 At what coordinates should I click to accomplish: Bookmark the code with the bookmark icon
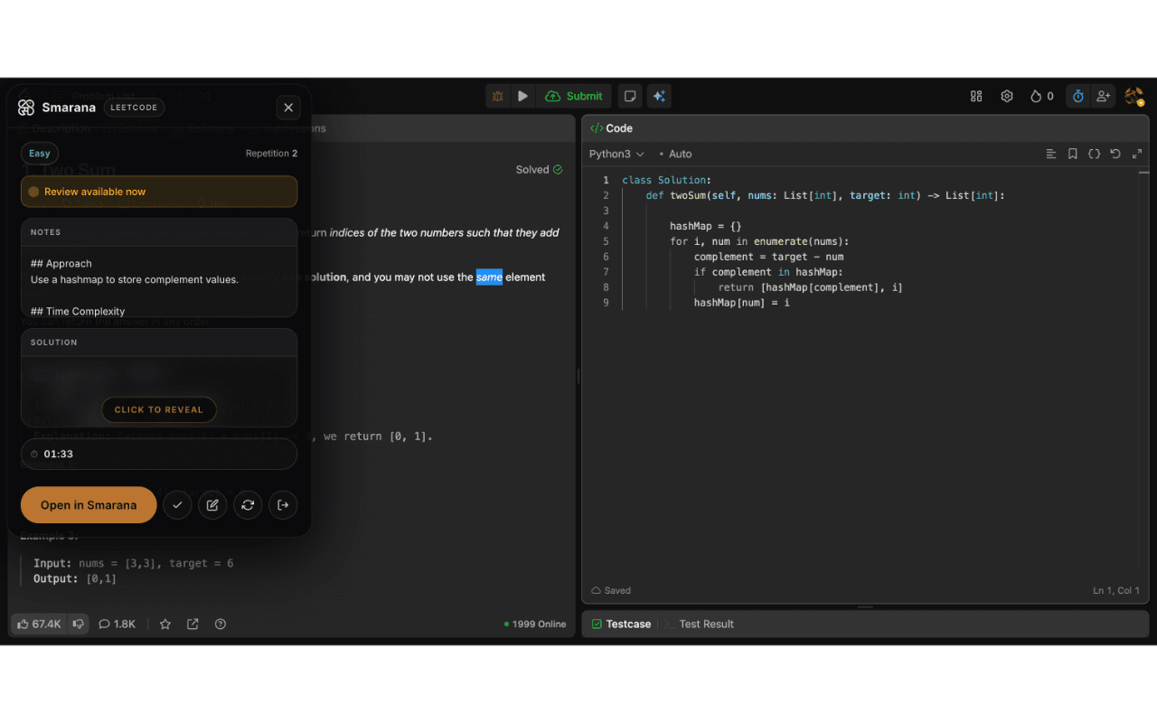[1072, 154]
